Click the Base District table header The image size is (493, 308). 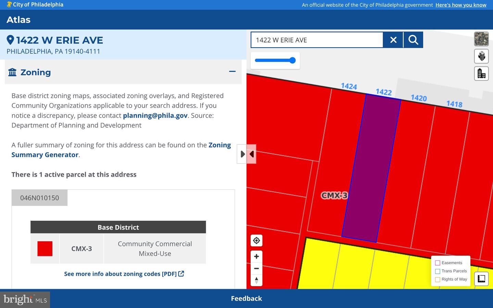pyautogui.click(x=118, y=227)
